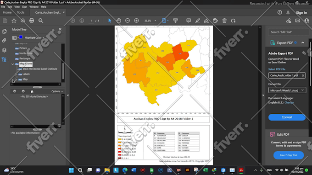Select the Rectangle tree item
Image resolution: width=312 pixels, height=175 pixels.
point(25,58)
